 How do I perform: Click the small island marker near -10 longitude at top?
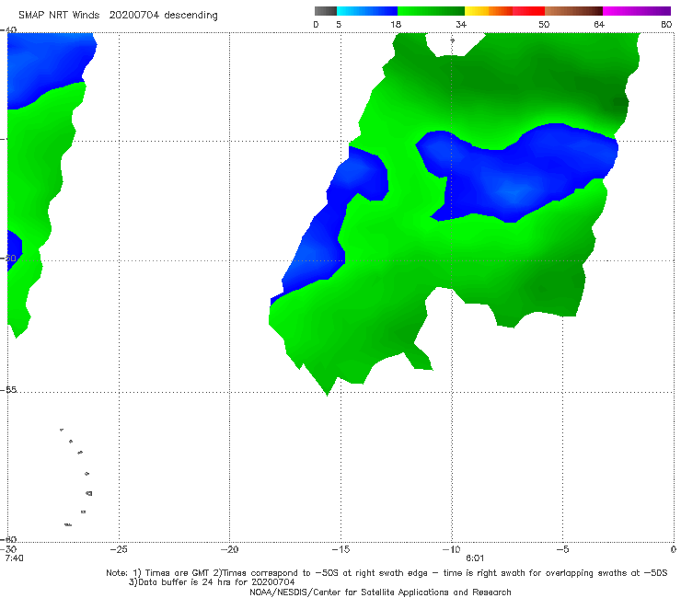452,40
